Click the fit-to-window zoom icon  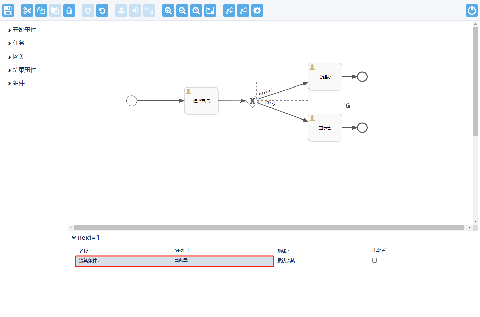point(210,11)
